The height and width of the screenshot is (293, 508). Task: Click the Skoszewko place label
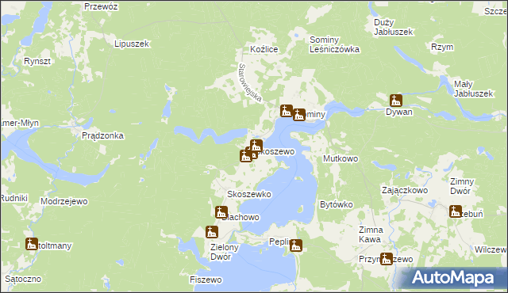click(x=249, y=194)
